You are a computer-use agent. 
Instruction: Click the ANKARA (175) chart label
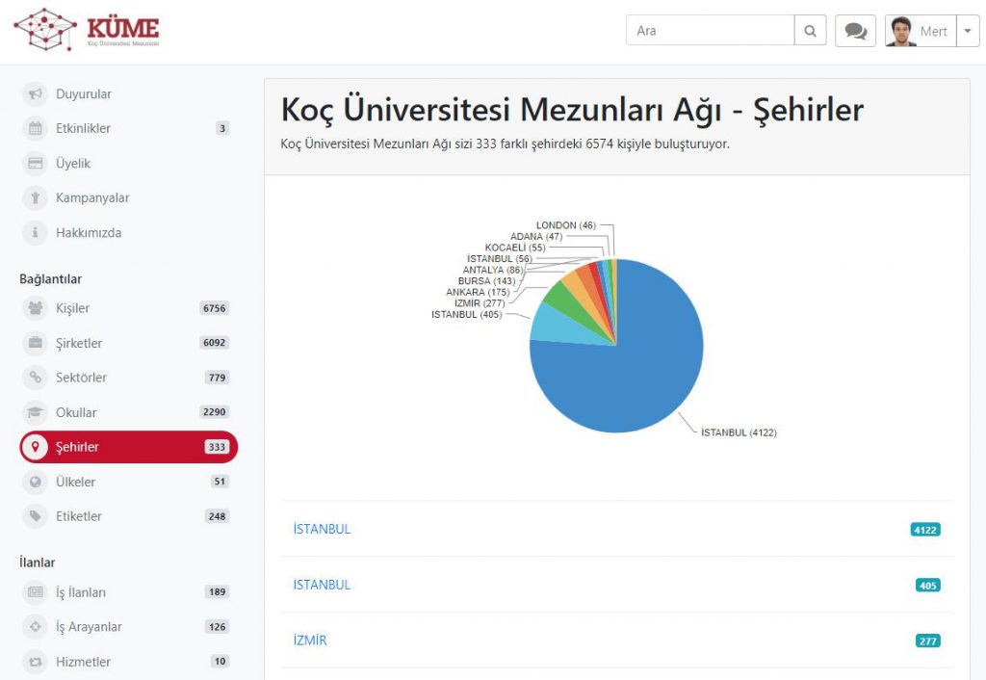point(478,293)
